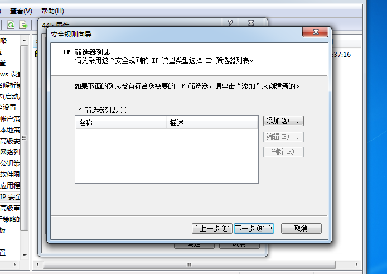Close the 445 properties dialog behind

[251, 23]
